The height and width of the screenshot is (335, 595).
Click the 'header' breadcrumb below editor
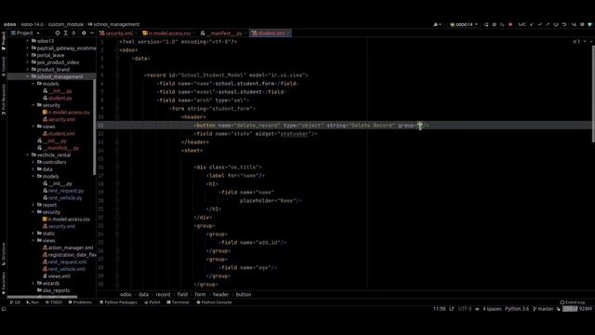tap(220, 294)
